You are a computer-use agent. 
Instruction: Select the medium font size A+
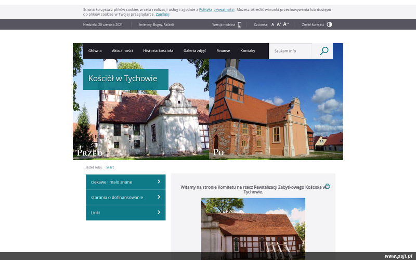coord(279,24)
